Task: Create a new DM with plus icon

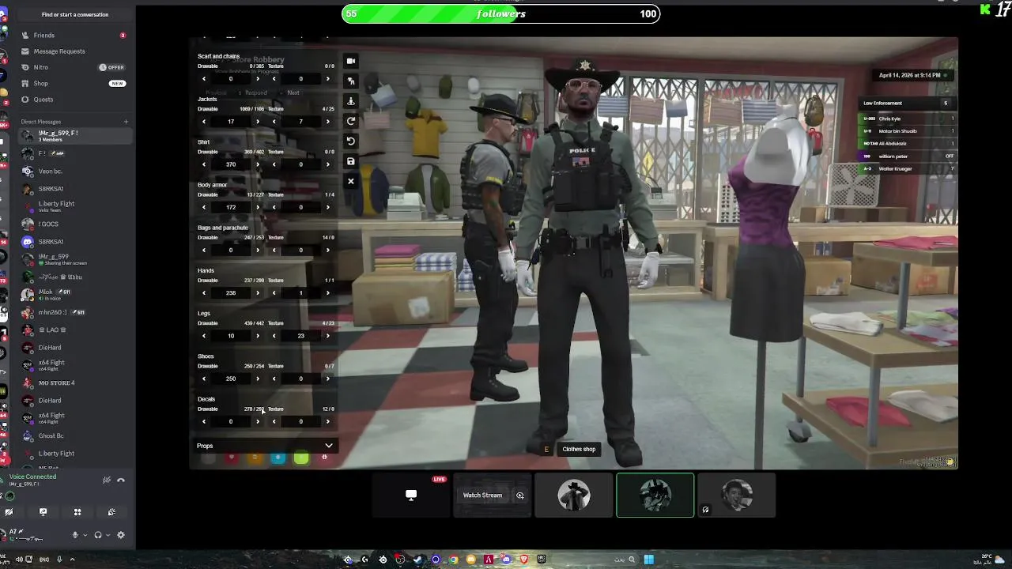Action: point(126,122)
